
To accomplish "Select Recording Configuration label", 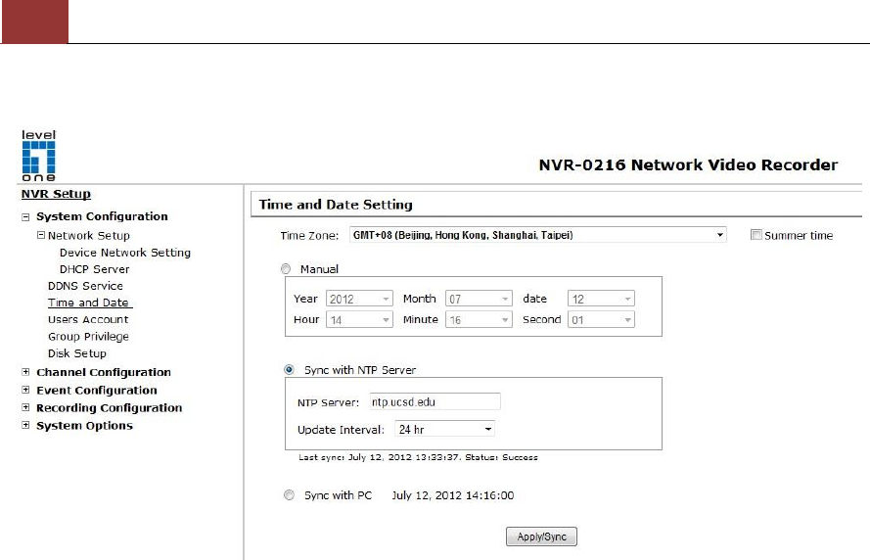I will (110, 408).
